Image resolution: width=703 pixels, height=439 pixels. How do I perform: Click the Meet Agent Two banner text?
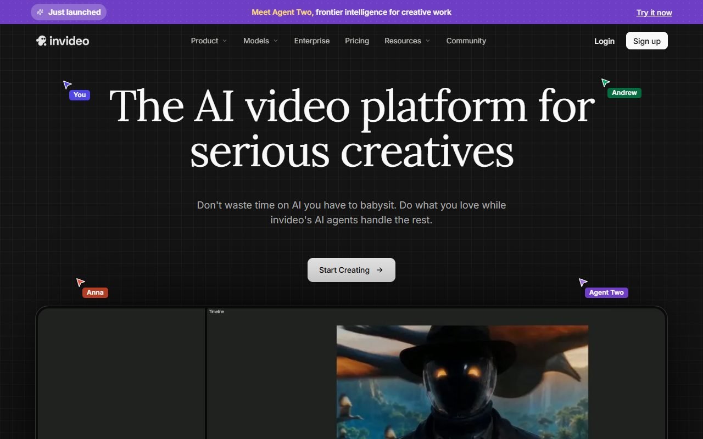click(351, 12)
